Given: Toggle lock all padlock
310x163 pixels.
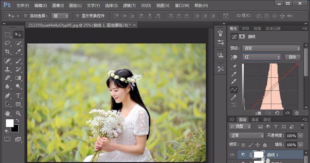Looking at the screenshot, I should [265, 145].
